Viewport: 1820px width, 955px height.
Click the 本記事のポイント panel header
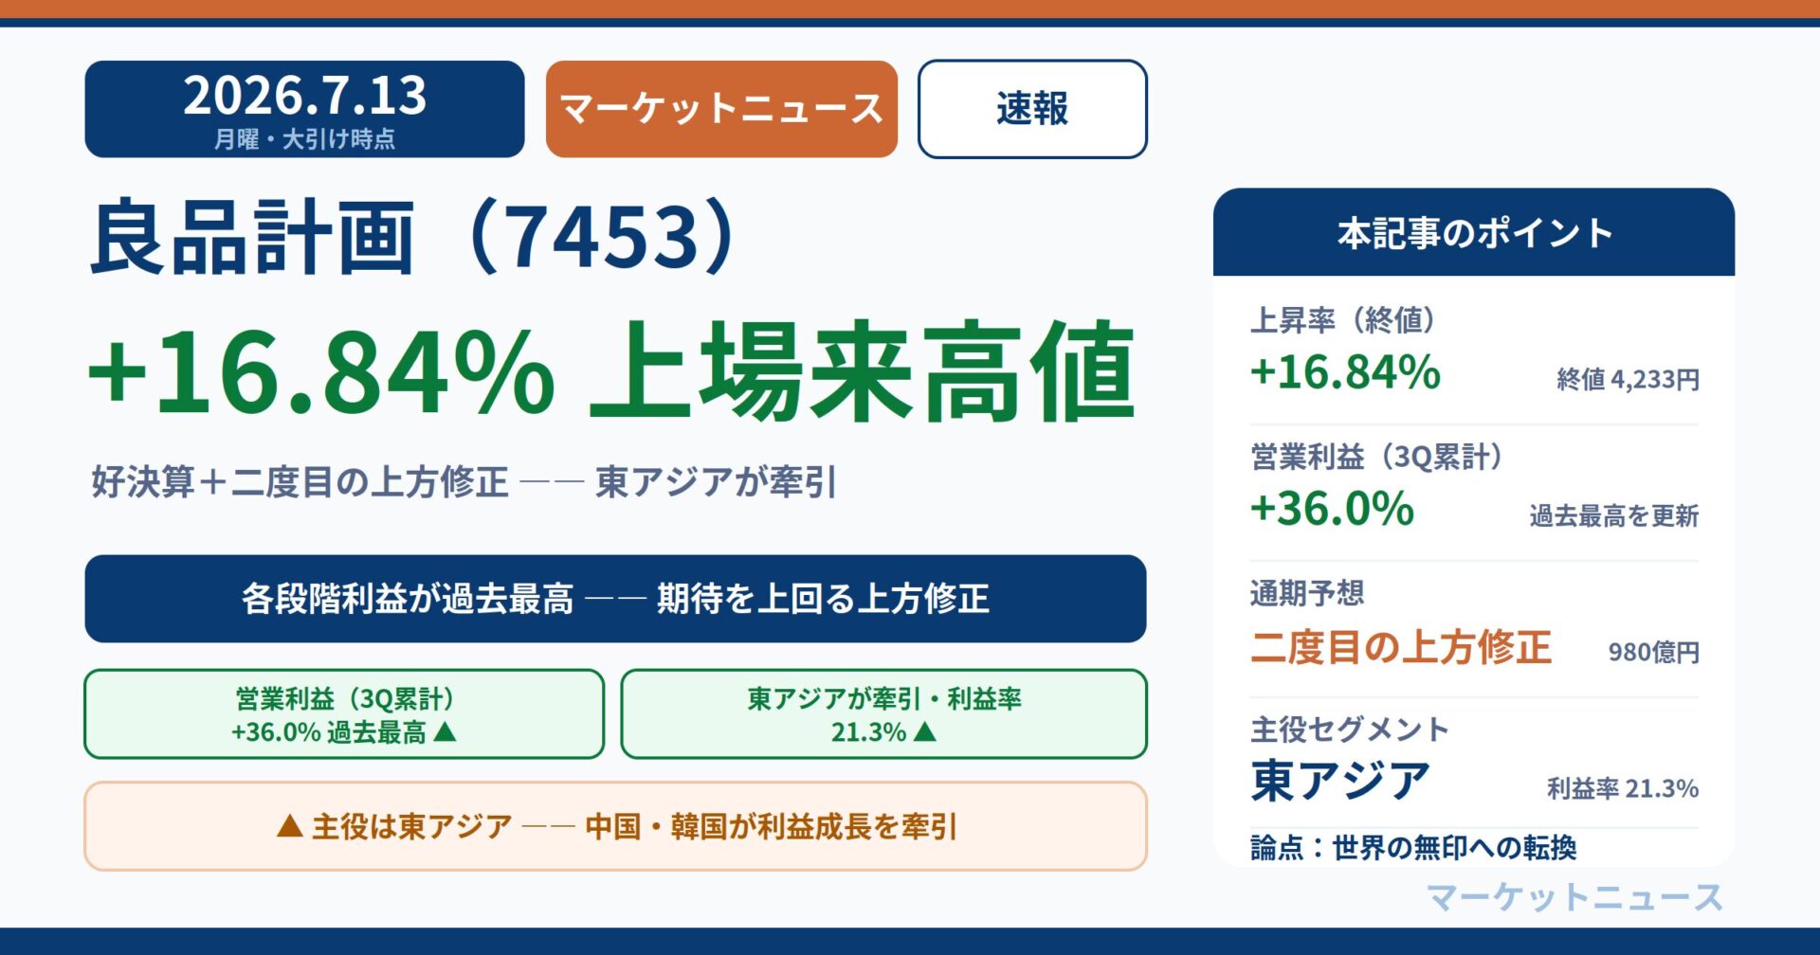[x=1474, y=232]
